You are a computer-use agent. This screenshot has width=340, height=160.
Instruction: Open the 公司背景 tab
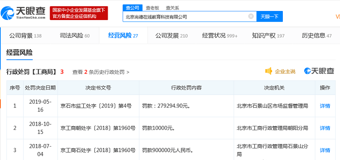[x=25, y=36]
